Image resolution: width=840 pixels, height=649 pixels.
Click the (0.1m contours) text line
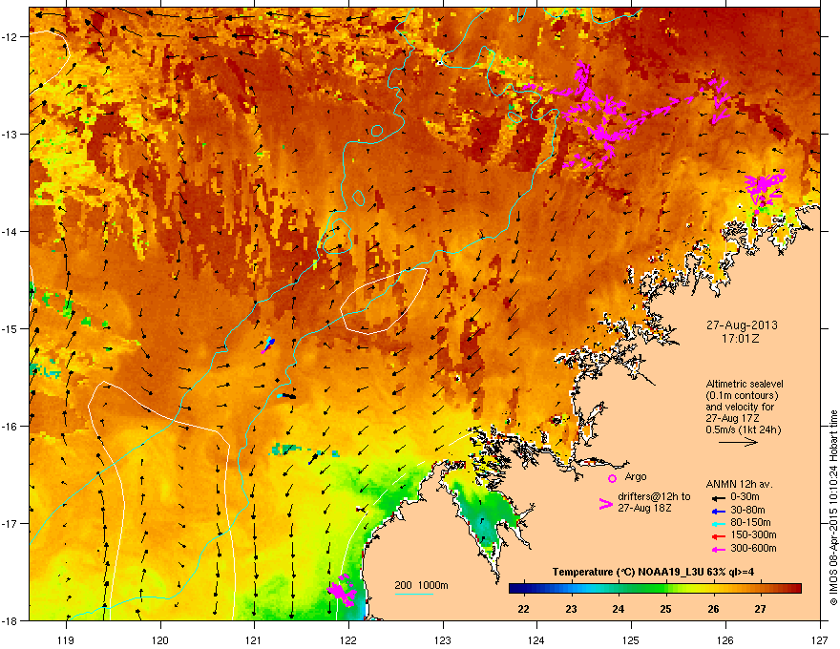pyautogui.click(x=742, y=396)
